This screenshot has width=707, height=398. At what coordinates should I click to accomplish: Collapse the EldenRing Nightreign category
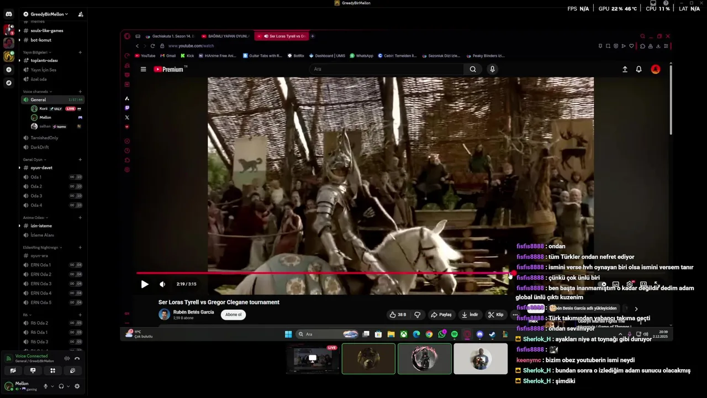pyautogui.click(x=43, y=247)
